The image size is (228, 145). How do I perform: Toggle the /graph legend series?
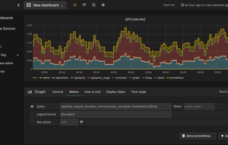coord(134,78)
